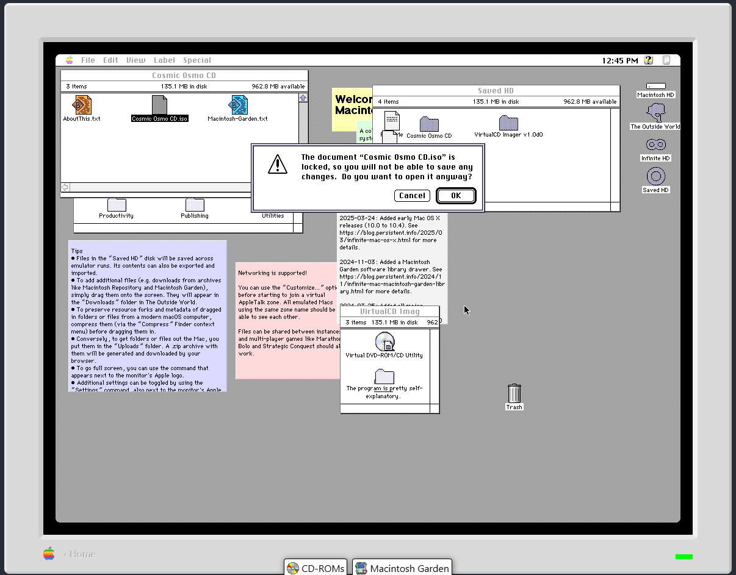Image resolution: width=736 pixels, height=575 pixels.
Task: Click the CD-ROMs drawer tab
Action: tap(316, 568)
